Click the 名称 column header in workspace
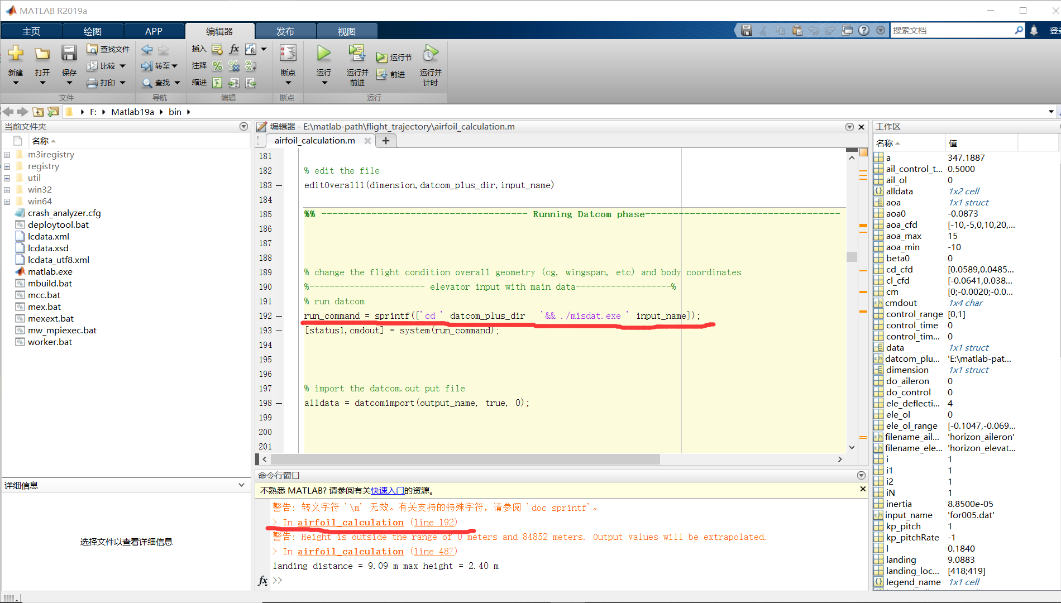The image size is (1061, 603). (x=909, y=143)
